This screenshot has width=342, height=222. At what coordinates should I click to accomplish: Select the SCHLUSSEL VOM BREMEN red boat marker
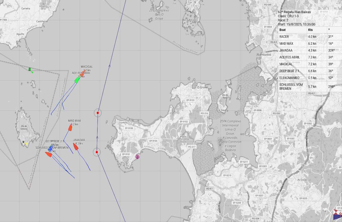pos(48,154)
